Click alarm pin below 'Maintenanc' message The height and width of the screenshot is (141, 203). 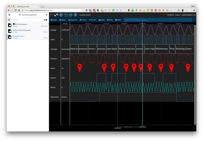161,68
